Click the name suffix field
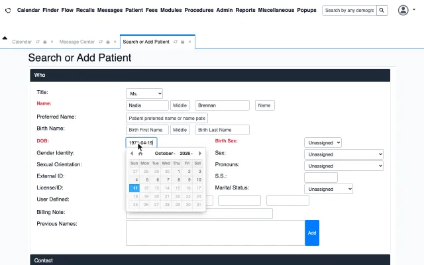This screenshot has height=265, width=424. (x=265, y=105)
